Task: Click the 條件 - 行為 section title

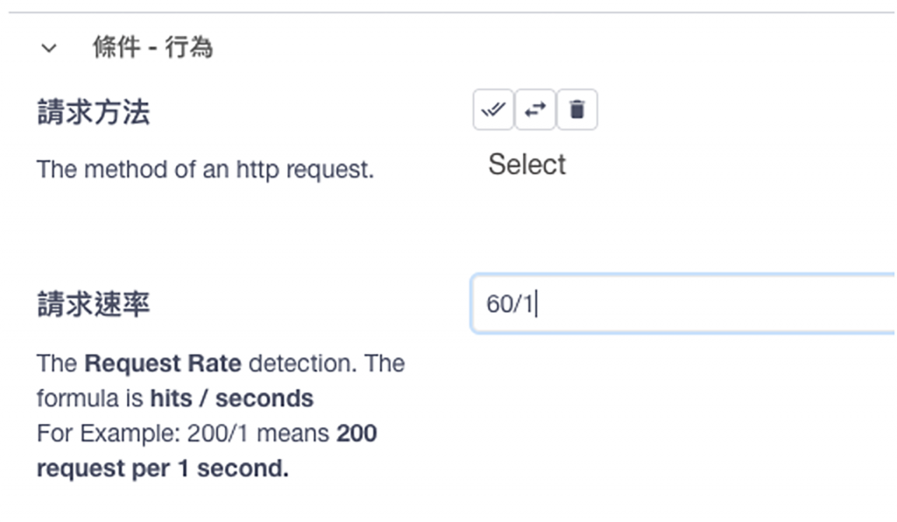Action: click(152, 47)
